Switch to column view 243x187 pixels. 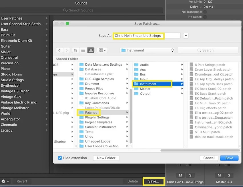91,50
